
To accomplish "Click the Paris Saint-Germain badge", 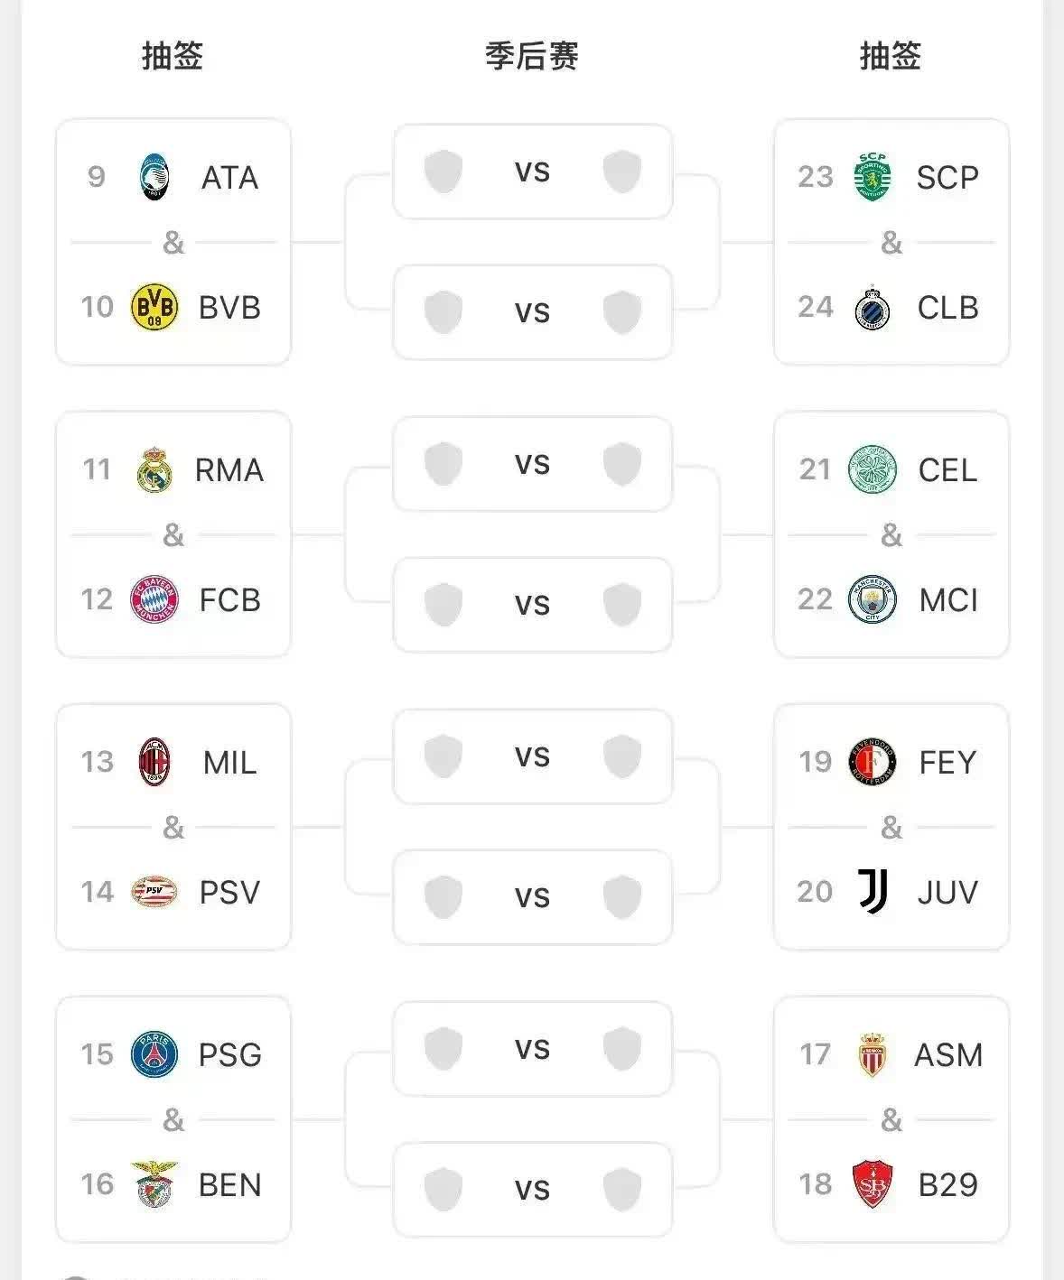I will pos(154,1054).
